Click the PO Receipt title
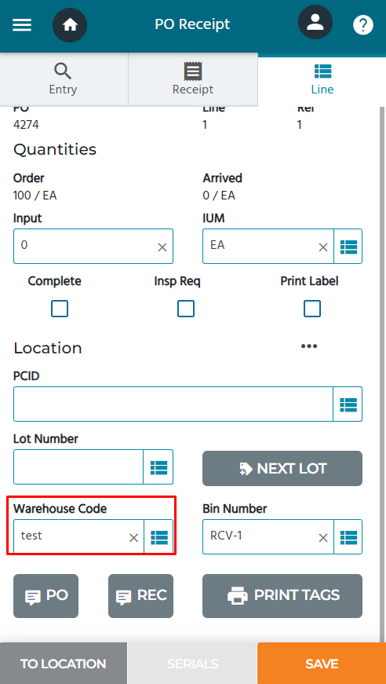 192,24
